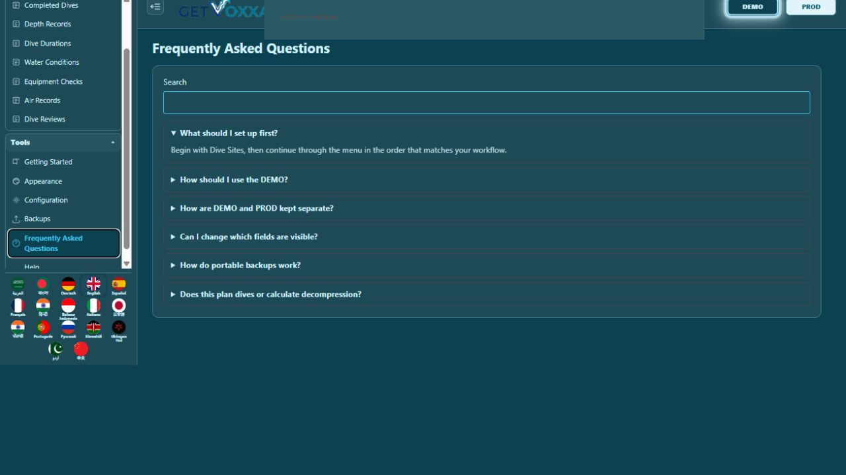Choose the Português flag icon
Image resolution: width=846 pixels, height=475 pixels.
pyautogui.click(x=43, y=330)
